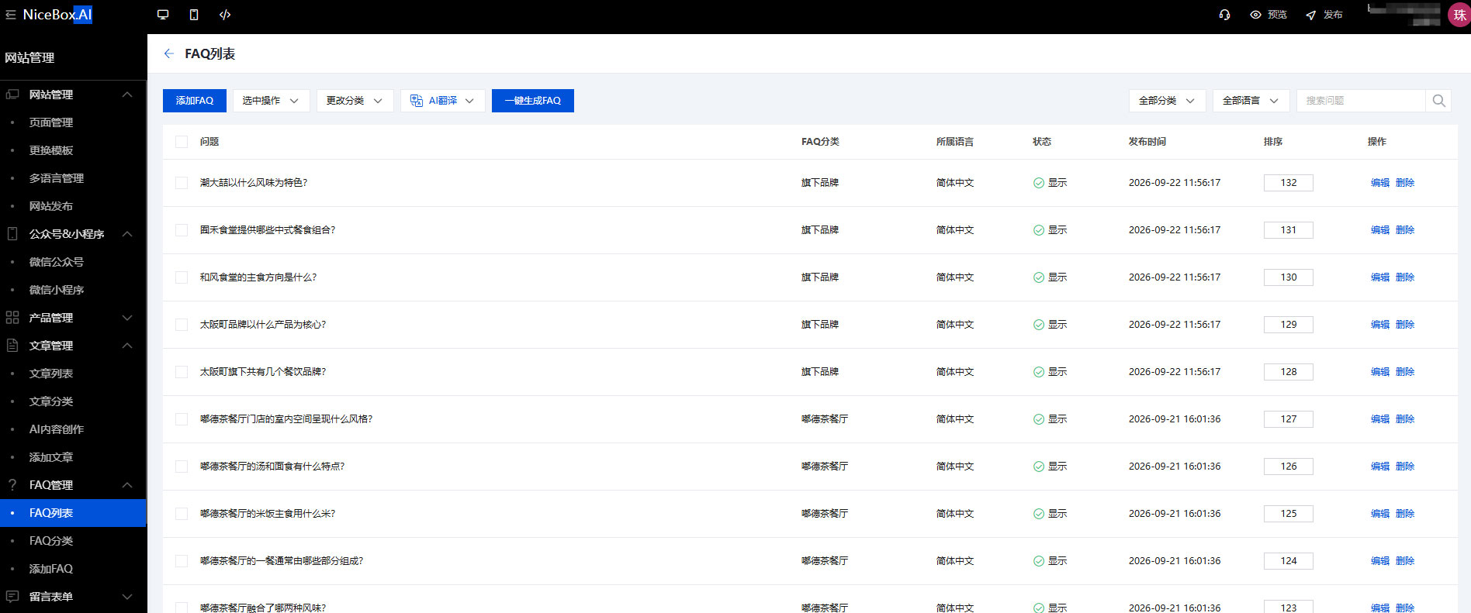Open the hamburger menu beside NiceBox.AI logo

[11, 15]
